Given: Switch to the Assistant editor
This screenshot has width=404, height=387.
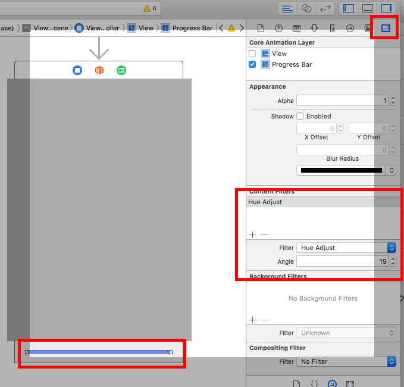Looking at the screenshot, I should [306, 8].
